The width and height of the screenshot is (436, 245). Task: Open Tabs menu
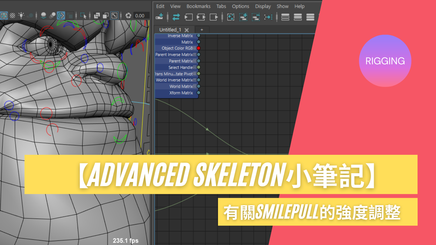pos(221,6)
